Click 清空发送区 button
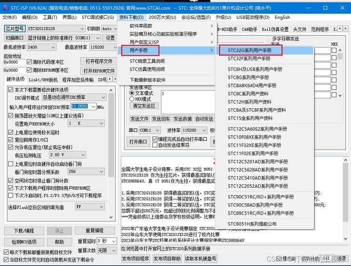 [x=144, y=106]
